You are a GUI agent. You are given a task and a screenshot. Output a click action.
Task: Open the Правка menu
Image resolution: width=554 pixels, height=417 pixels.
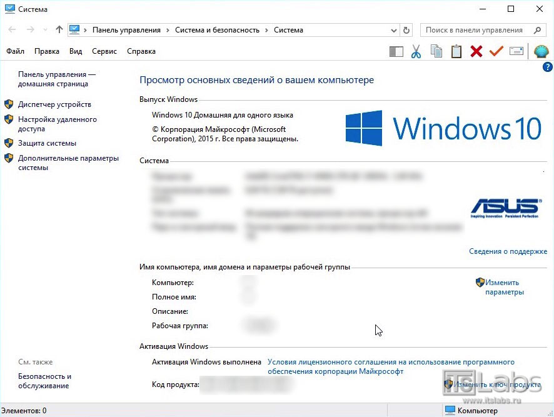[47, 51]
